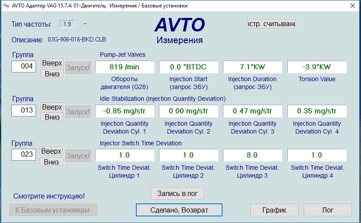The width and height of the screenshot is (361, 223).
Task: Select the 0.00 mg/str cylinder 2 value
Action: pyautogui.click(x=188, y=111)
